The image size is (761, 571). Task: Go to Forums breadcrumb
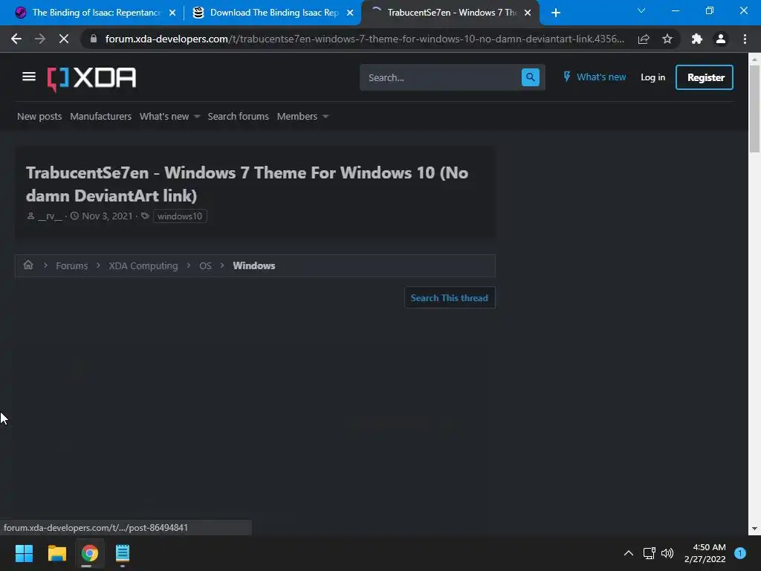(72, 265)
